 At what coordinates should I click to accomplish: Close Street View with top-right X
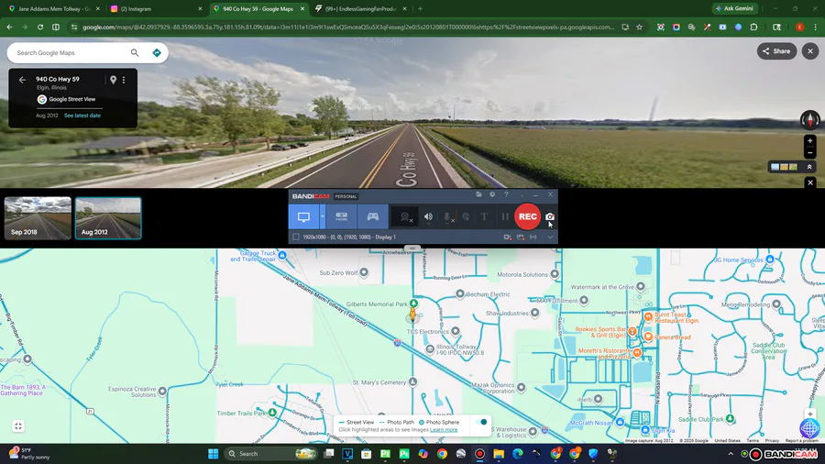coord(810,51)
